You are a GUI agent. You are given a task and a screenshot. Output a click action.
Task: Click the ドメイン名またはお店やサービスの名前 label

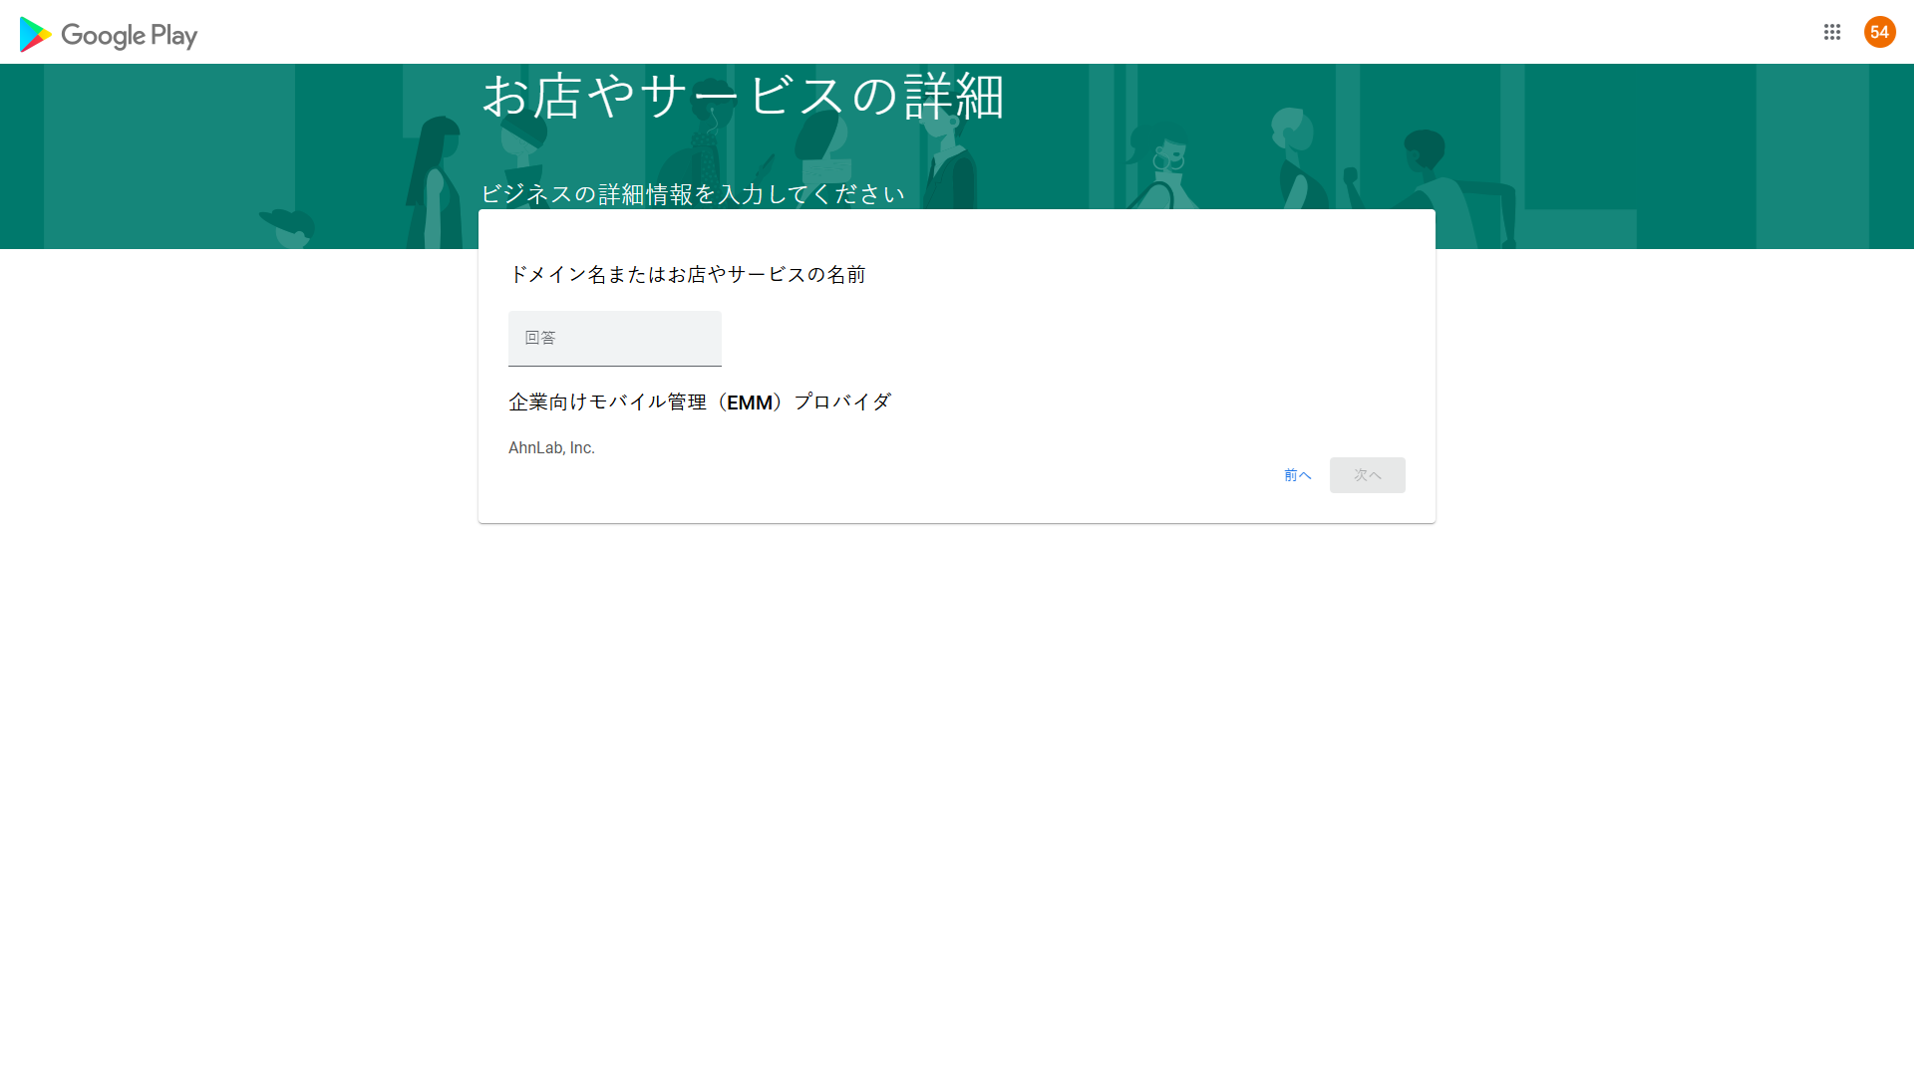point(687,275)
